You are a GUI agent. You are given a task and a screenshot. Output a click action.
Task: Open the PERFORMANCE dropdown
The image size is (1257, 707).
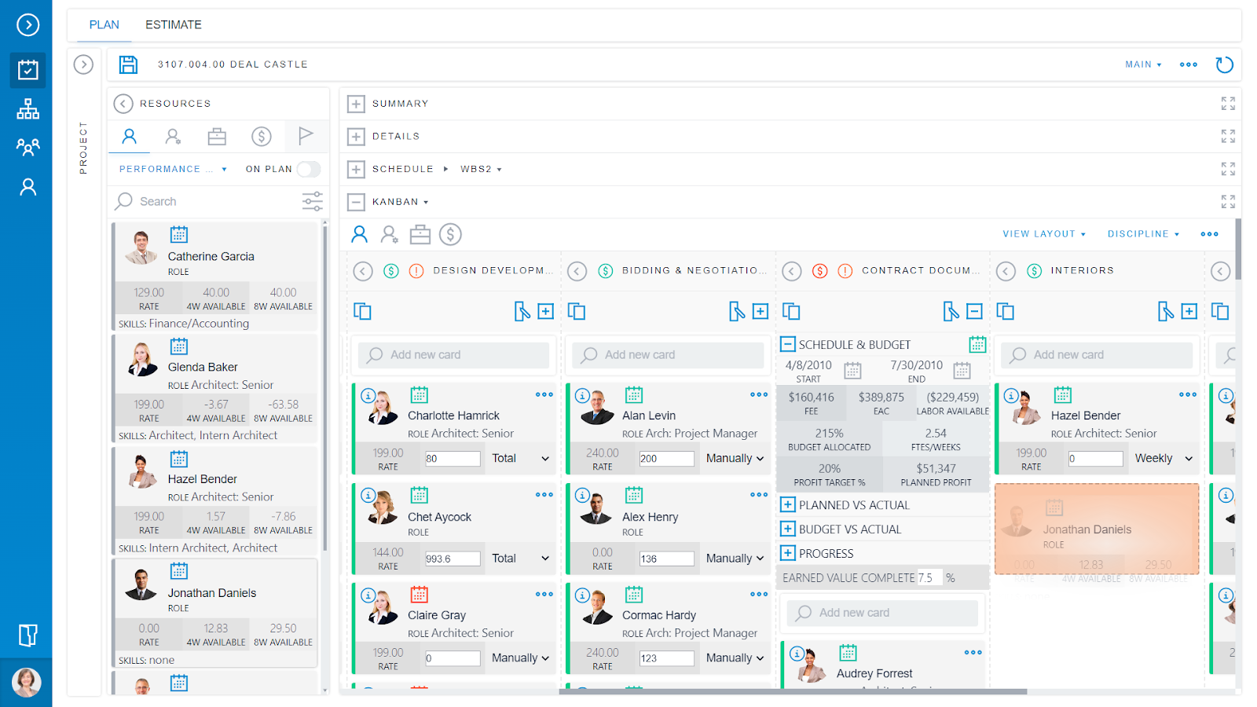[173, 169]
